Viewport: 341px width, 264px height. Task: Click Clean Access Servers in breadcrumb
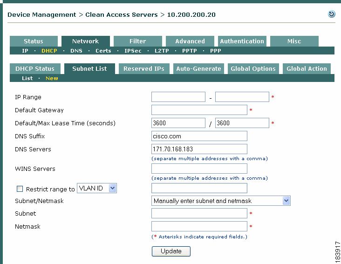click(121, 15)
